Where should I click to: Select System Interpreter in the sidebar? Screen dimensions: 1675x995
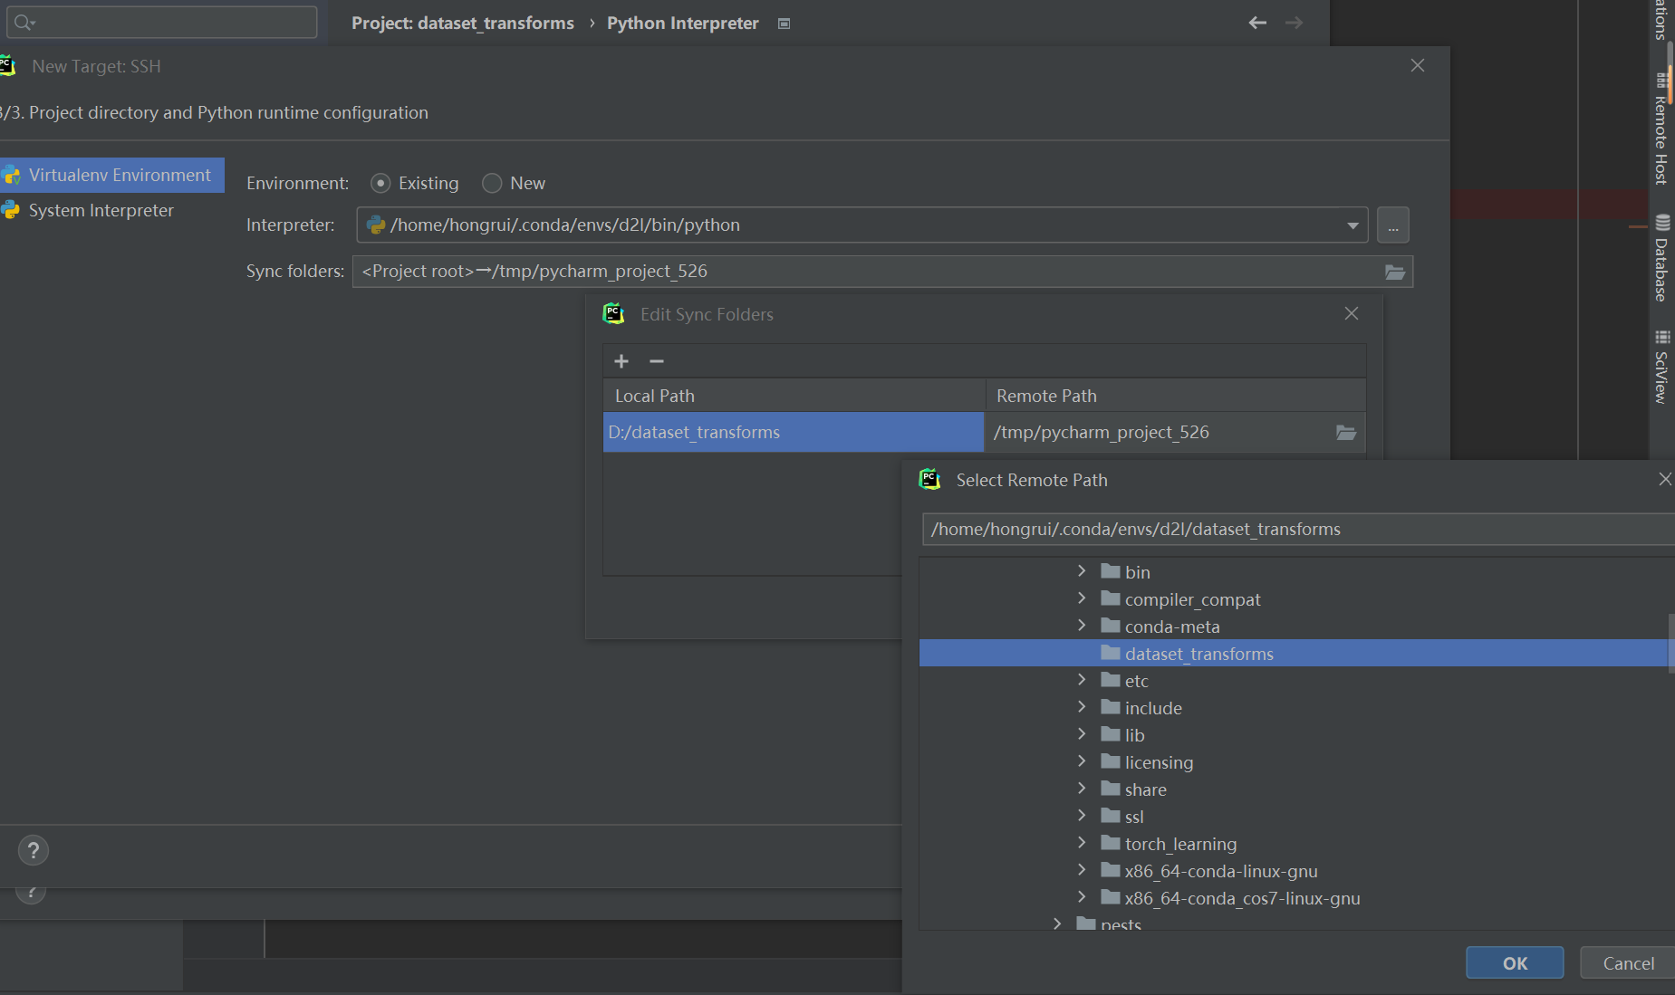(x=112, y=211)
